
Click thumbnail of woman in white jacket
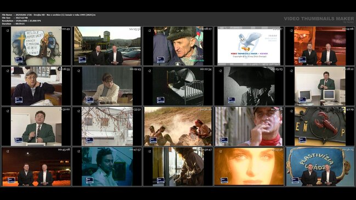point(107,86)
